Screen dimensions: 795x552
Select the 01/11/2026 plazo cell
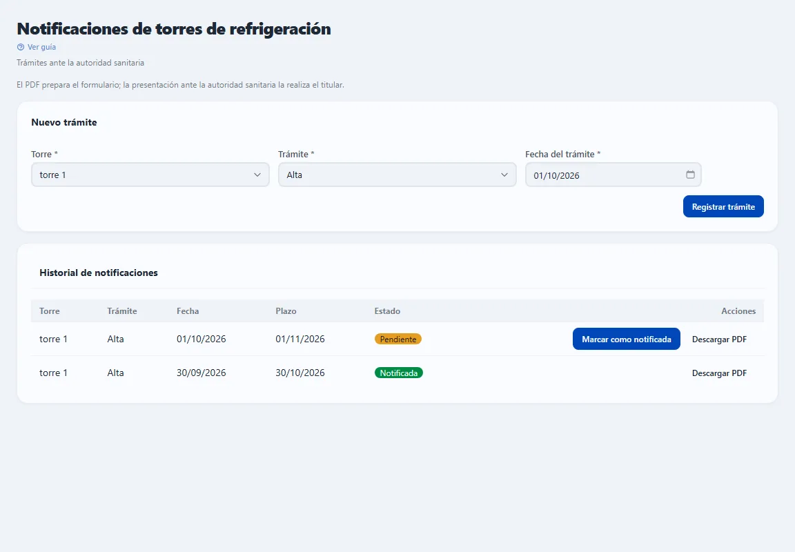(x=300, y=339)
